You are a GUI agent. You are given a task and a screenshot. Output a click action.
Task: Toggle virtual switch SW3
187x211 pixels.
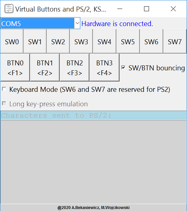pos(81,41)
